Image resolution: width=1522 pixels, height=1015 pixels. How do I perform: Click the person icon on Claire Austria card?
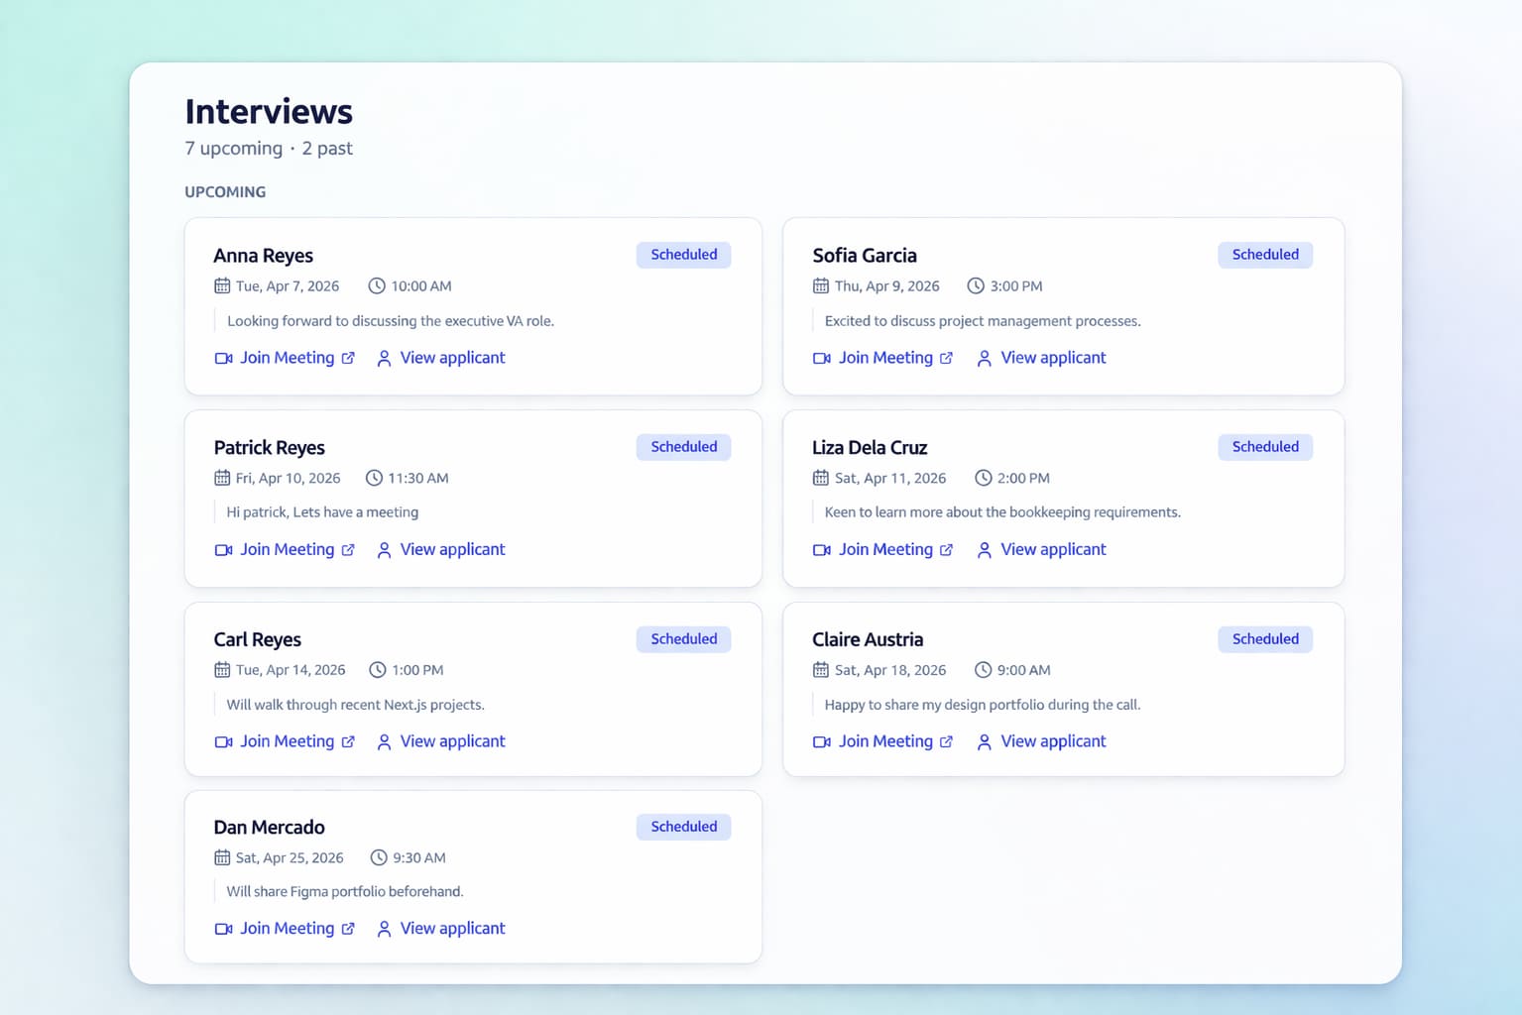click(x=984, y=741)
